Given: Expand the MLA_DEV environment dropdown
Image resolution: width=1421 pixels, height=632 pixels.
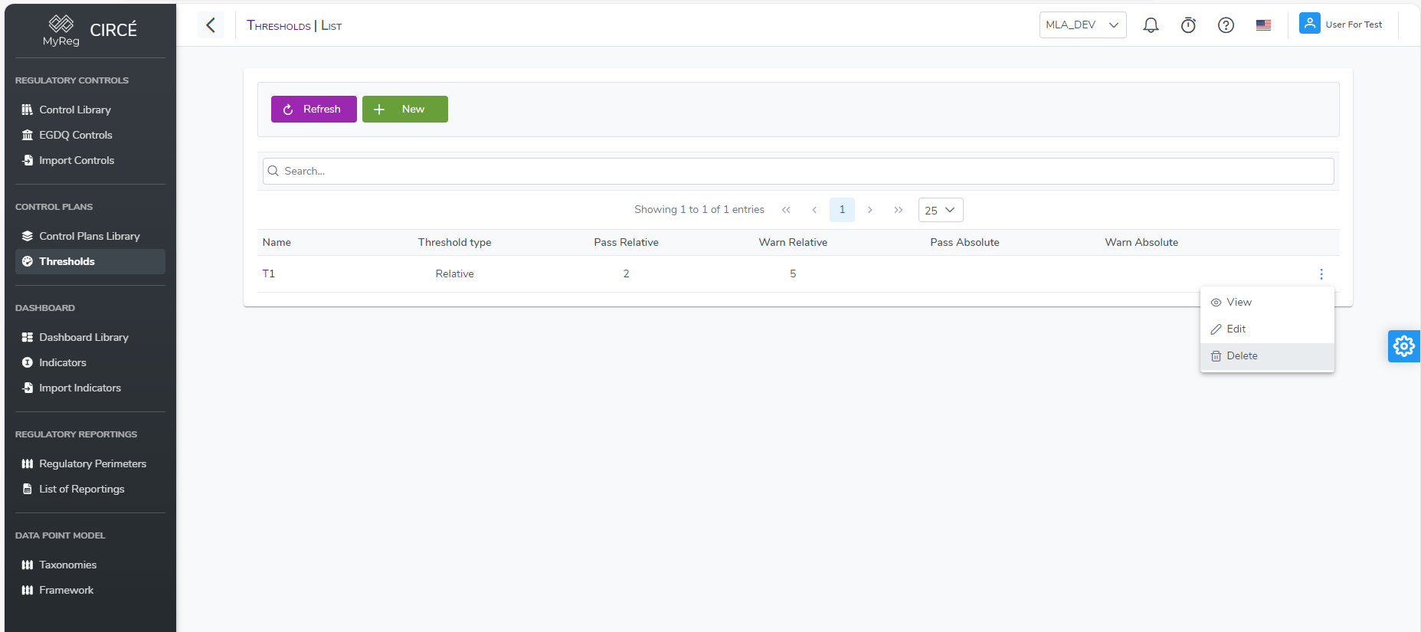Looking at the screenshot, I should [1082, 25].
